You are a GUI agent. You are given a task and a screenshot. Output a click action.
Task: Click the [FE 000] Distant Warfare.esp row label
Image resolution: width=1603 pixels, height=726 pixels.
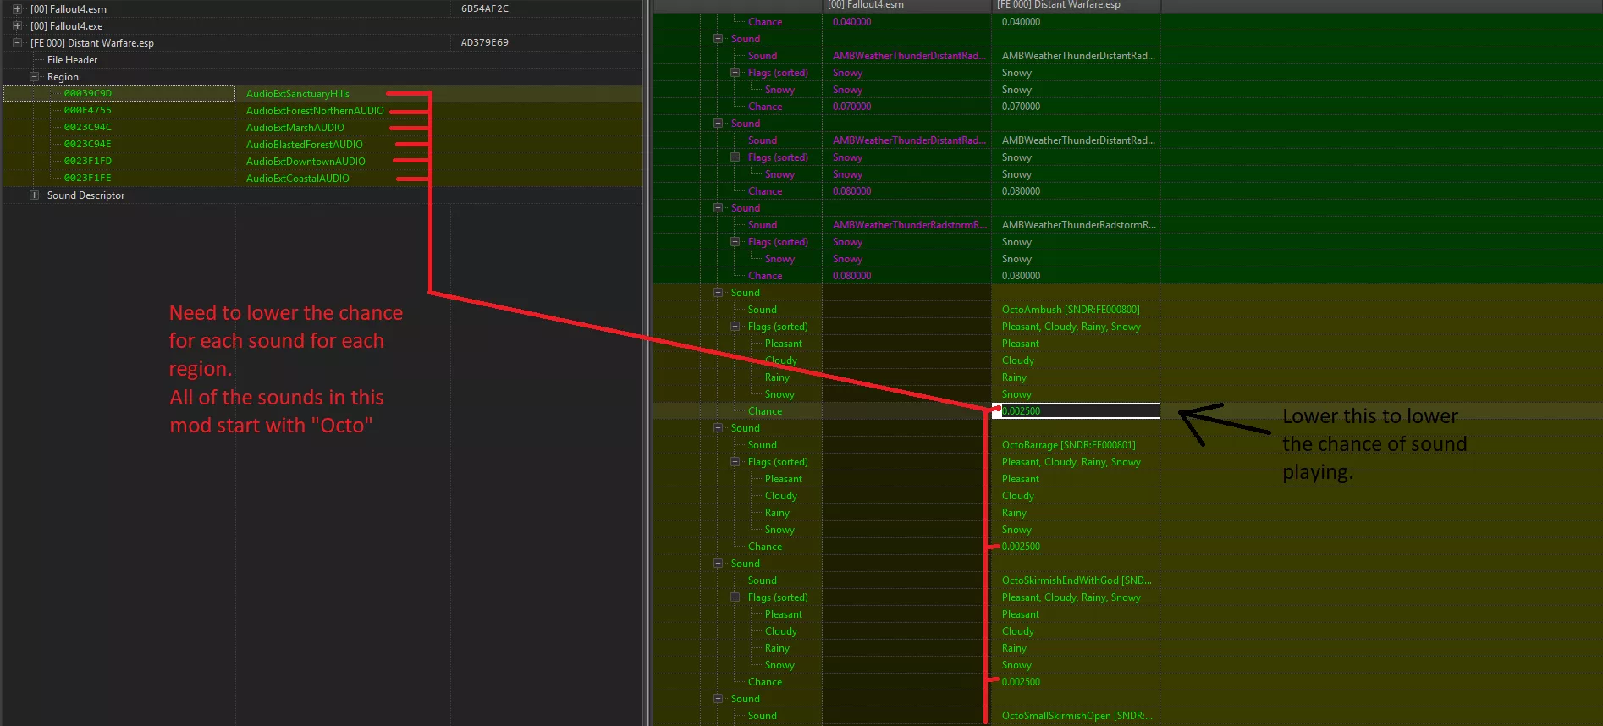point(92,43)
